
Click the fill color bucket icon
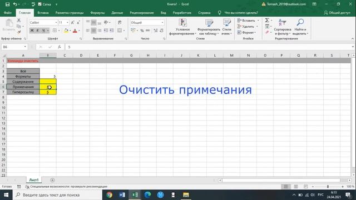click(x=66, y=31)
